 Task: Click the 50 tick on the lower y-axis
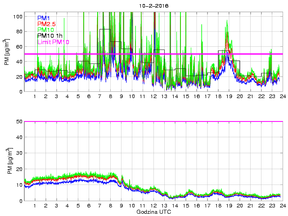pos(19,121)
